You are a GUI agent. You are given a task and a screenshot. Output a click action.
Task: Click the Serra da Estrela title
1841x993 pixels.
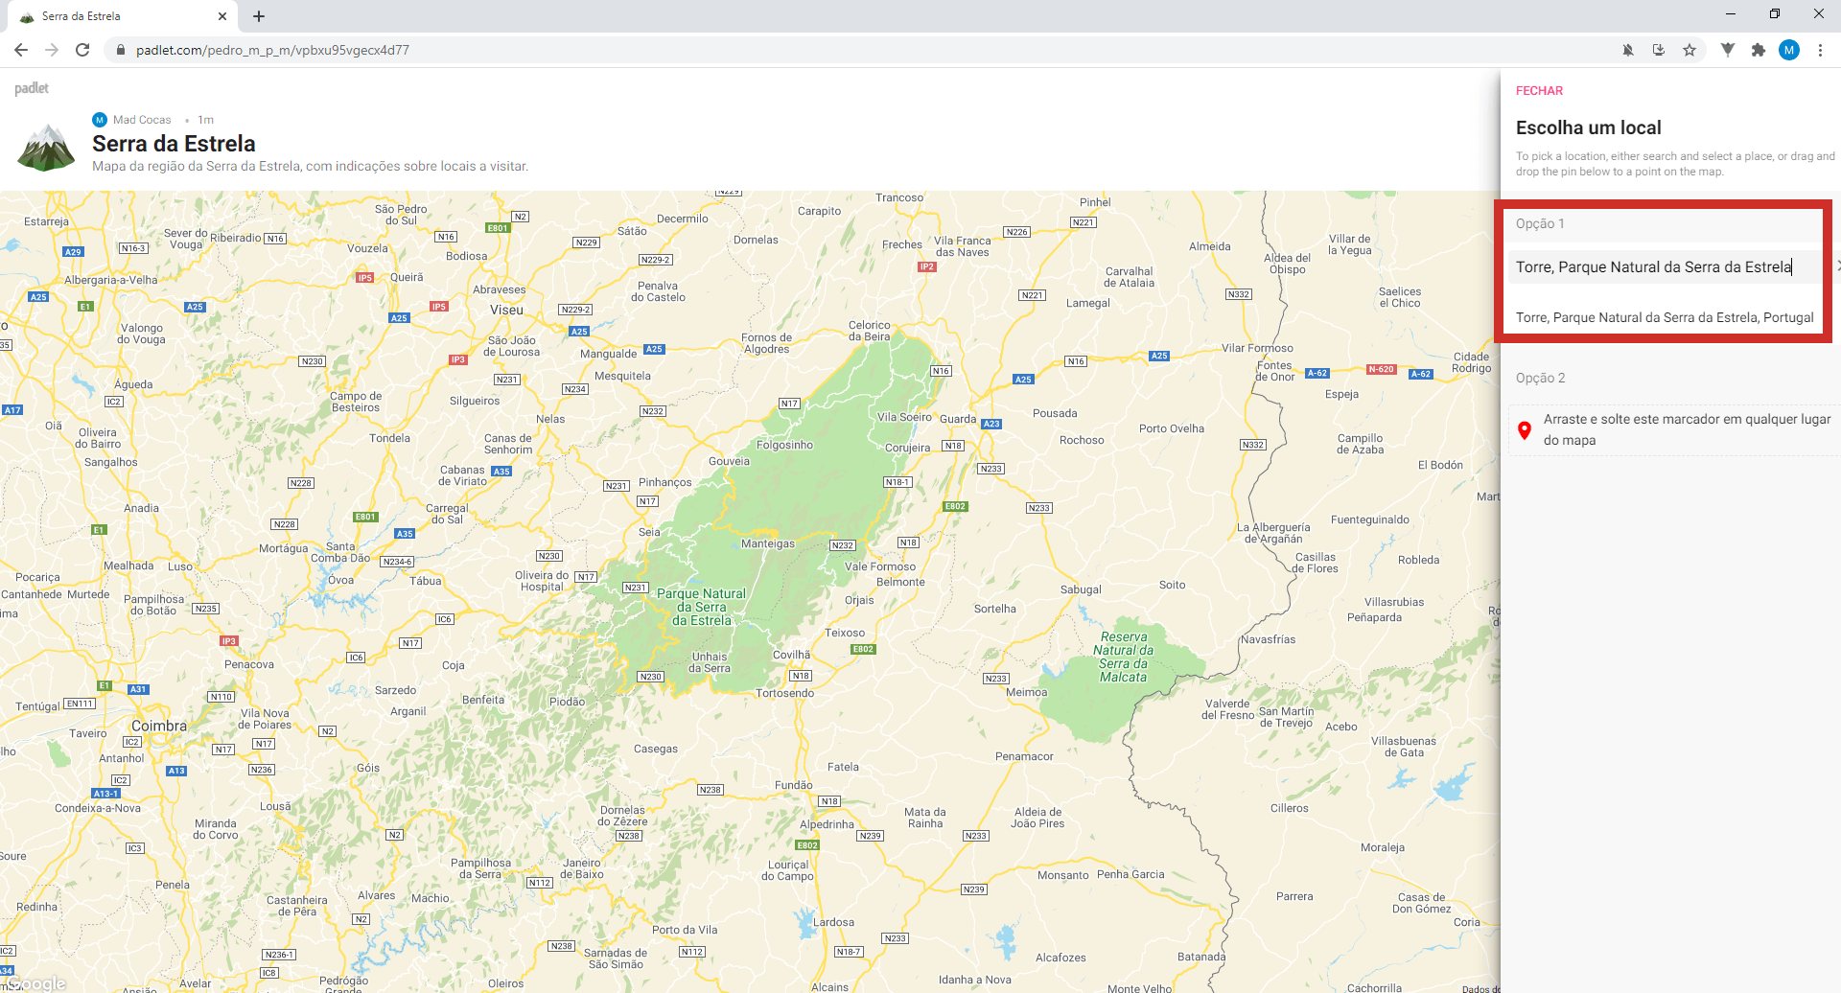point(174,144)
